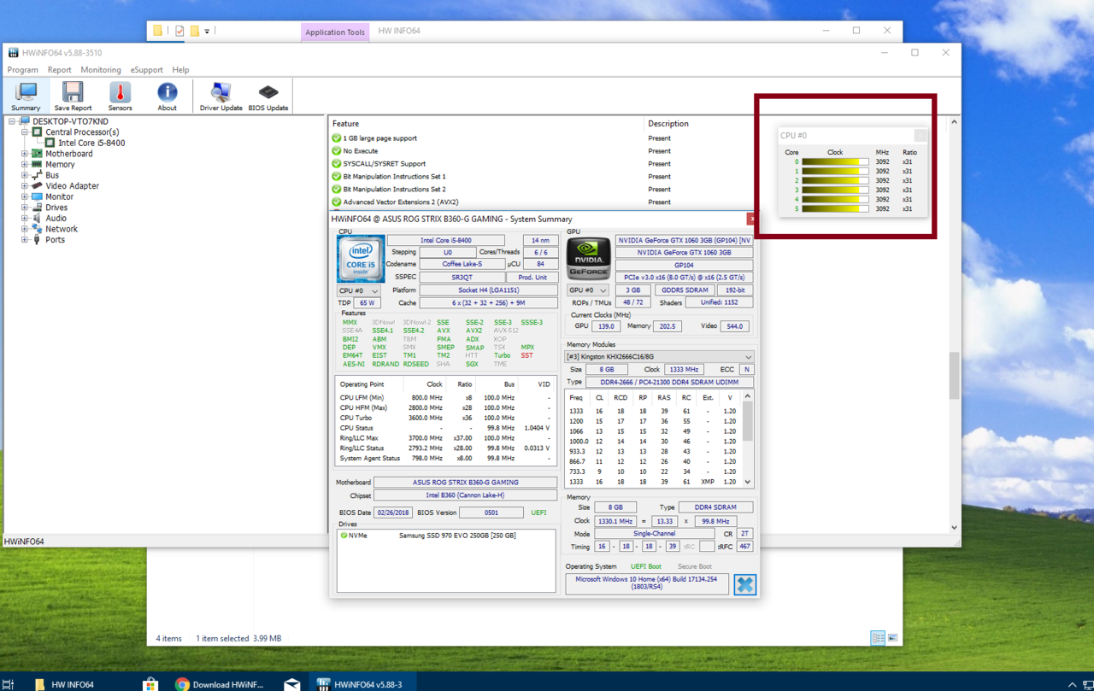Click Core 0 clock bar in CPU #0 window
The width and height of the screenshot is (1094, 691).
pyautogui.click(x=835, y=161)
